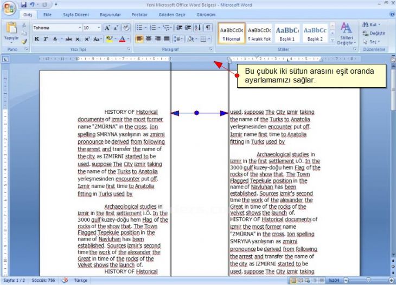Center align the paragraph
Viewport: 396px width, 285px height.
point(149,39)
